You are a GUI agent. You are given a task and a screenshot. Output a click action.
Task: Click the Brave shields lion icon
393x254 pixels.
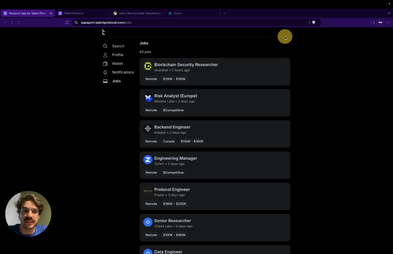(x=313, y=23)
